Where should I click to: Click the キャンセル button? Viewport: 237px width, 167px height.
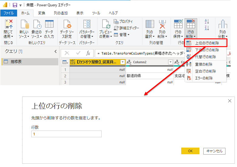point(214,151)
